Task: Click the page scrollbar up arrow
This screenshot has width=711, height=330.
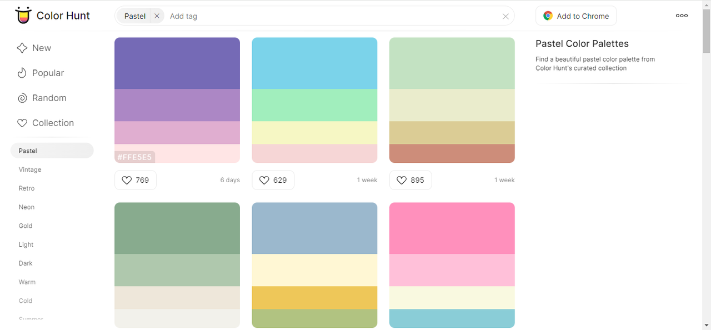Action: 707,4
